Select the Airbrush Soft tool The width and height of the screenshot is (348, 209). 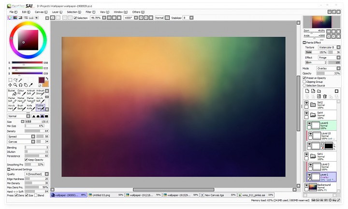tap(30, 91)
